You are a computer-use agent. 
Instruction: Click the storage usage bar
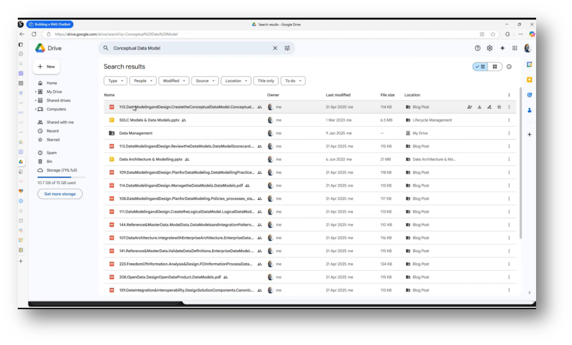(61, 177)
